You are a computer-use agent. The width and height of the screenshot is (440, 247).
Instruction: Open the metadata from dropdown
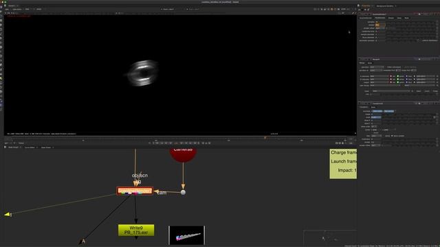tap(398, 70)
